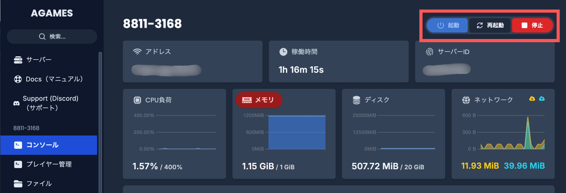566x193 pixels.
Task: Click the terminal icon beside プレイヤー管理
Action: tap(18, 164)
